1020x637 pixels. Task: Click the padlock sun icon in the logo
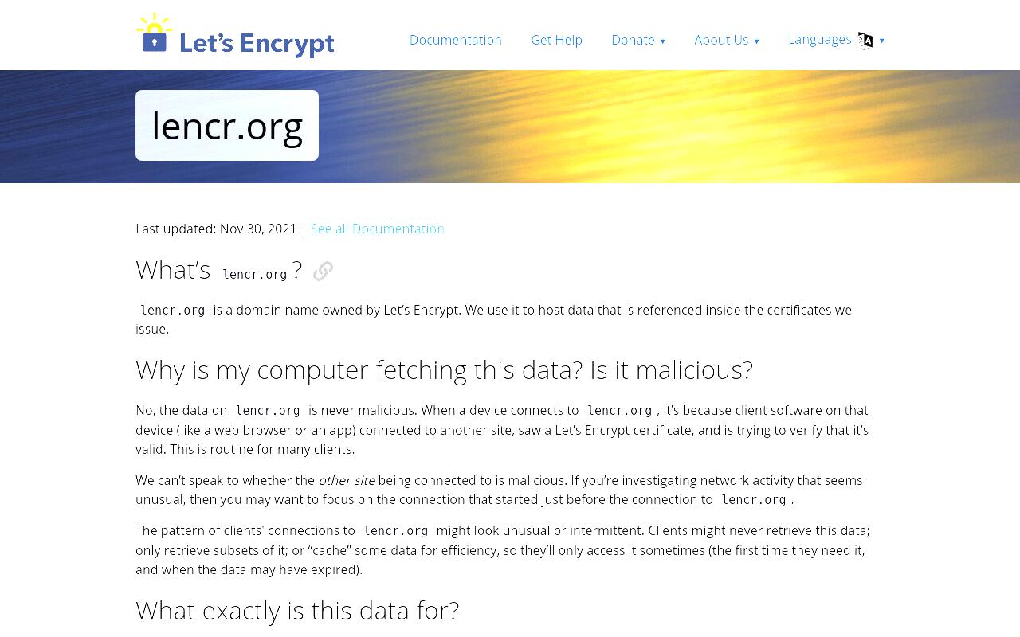pyautogui.click(x=155, y=33)
